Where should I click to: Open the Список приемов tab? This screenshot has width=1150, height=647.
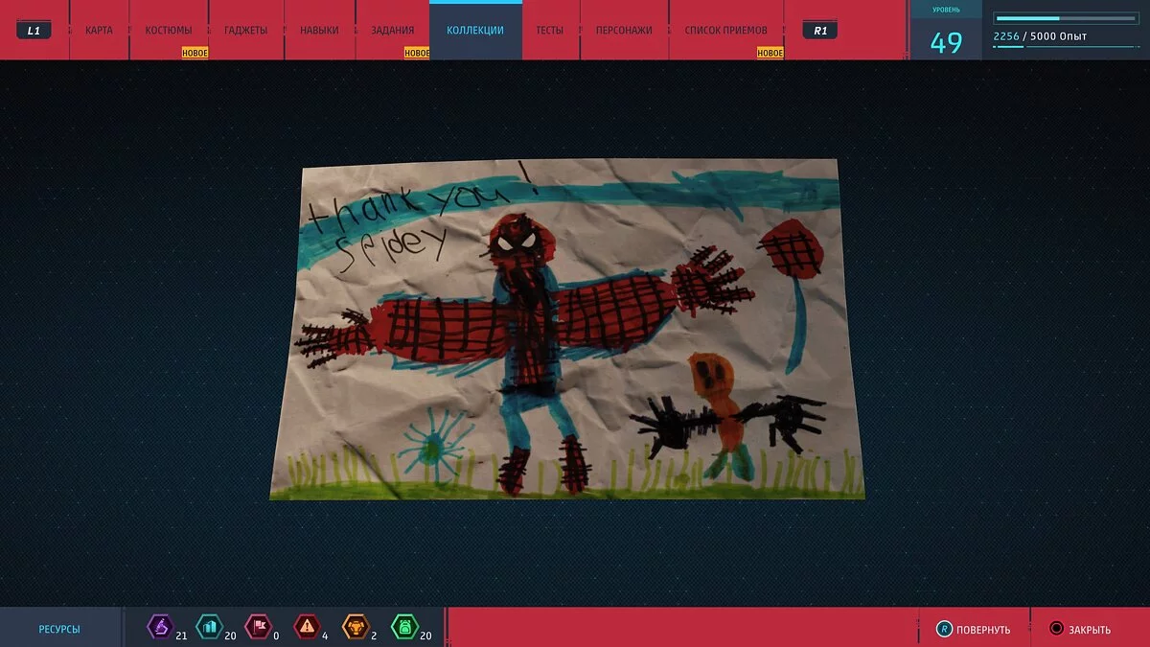(726, 31)
